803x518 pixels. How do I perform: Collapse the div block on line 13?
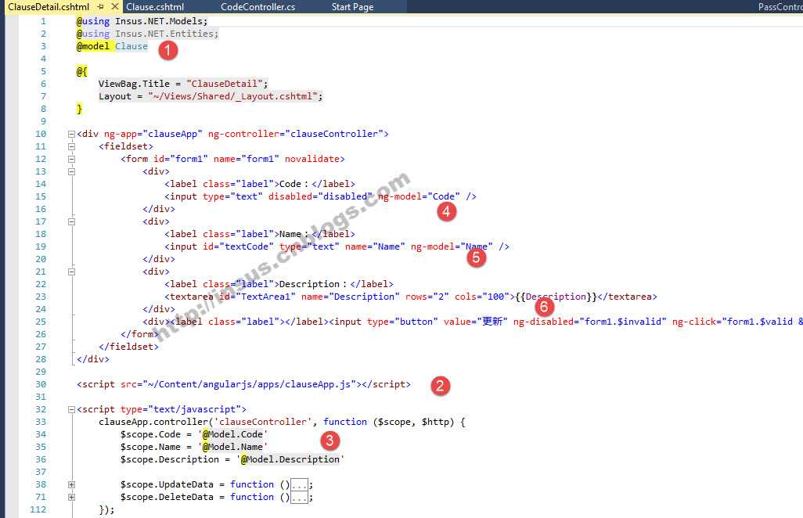pos(72,171)
